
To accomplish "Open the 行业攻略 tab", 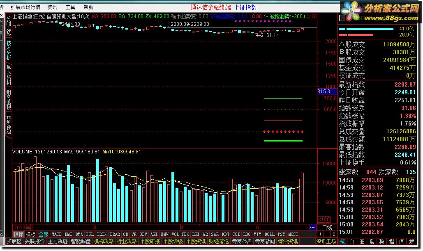I will pos(127,242).
